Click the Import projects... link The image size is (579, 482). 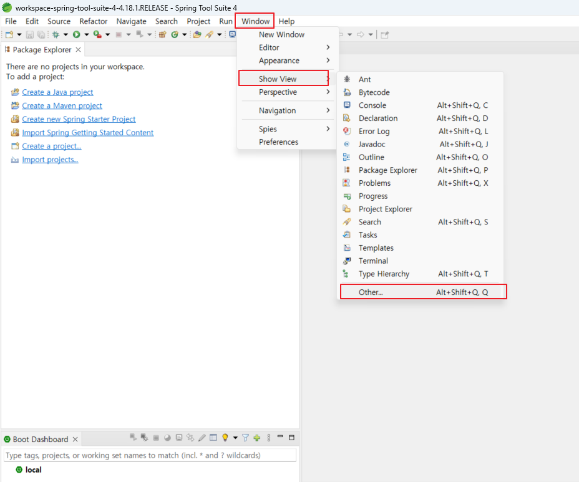click(50, 160)
